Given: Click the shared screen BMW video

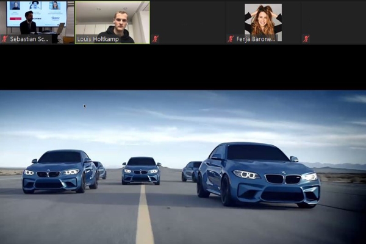Looking at the screenshot, I should click(x=183, y=167).
